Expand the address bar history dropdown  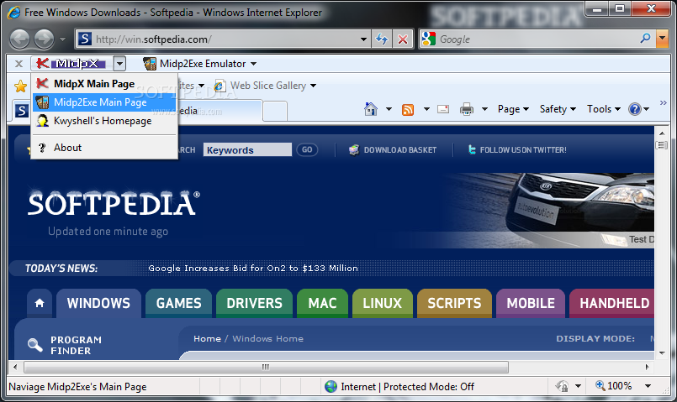tap(363, 39)
